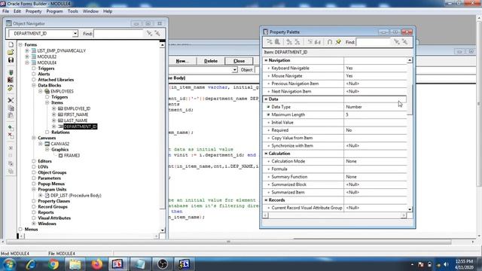Open the Edit menu
The image size is (482, 271).
point(17,11)
